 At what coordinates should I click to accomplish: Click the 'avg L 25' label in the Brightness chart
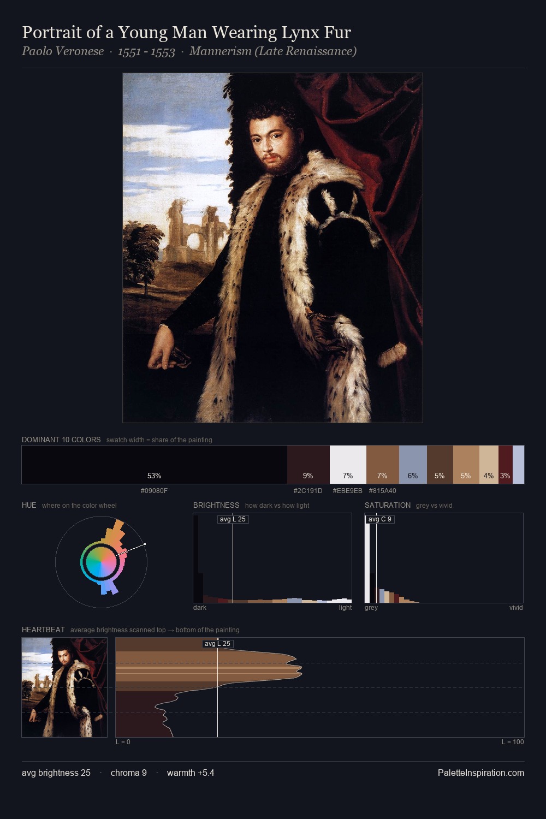pos(233,519)
